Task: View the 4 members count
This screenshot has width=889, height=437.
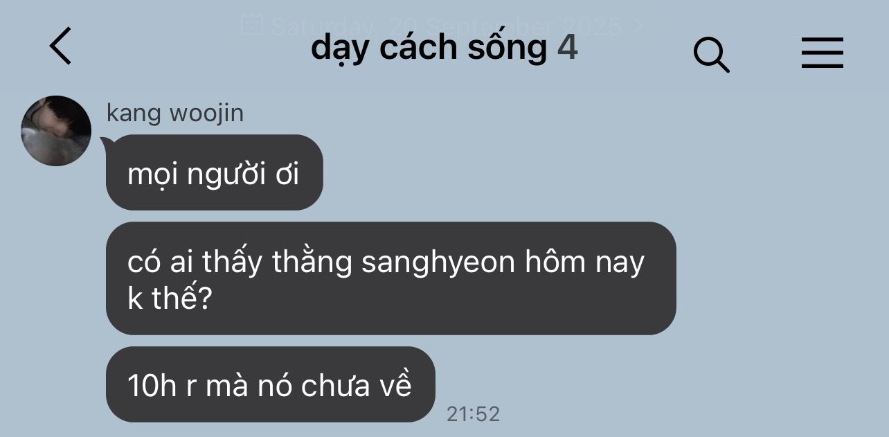Action: pyautogui.click(x=568, y=47)
